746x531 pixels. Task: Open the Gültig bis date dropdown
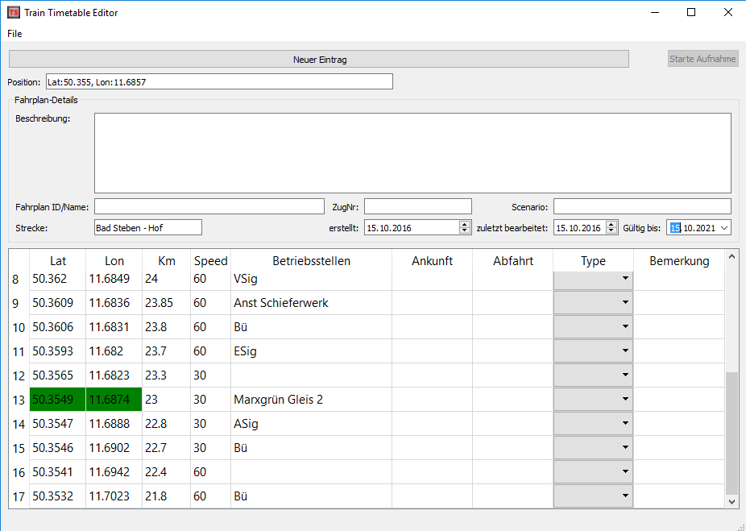[723, 228]
